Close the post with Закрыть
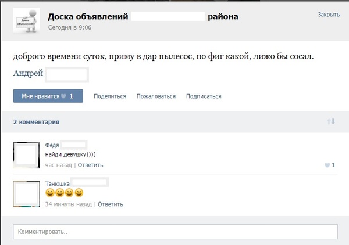 tap(329, 15)
